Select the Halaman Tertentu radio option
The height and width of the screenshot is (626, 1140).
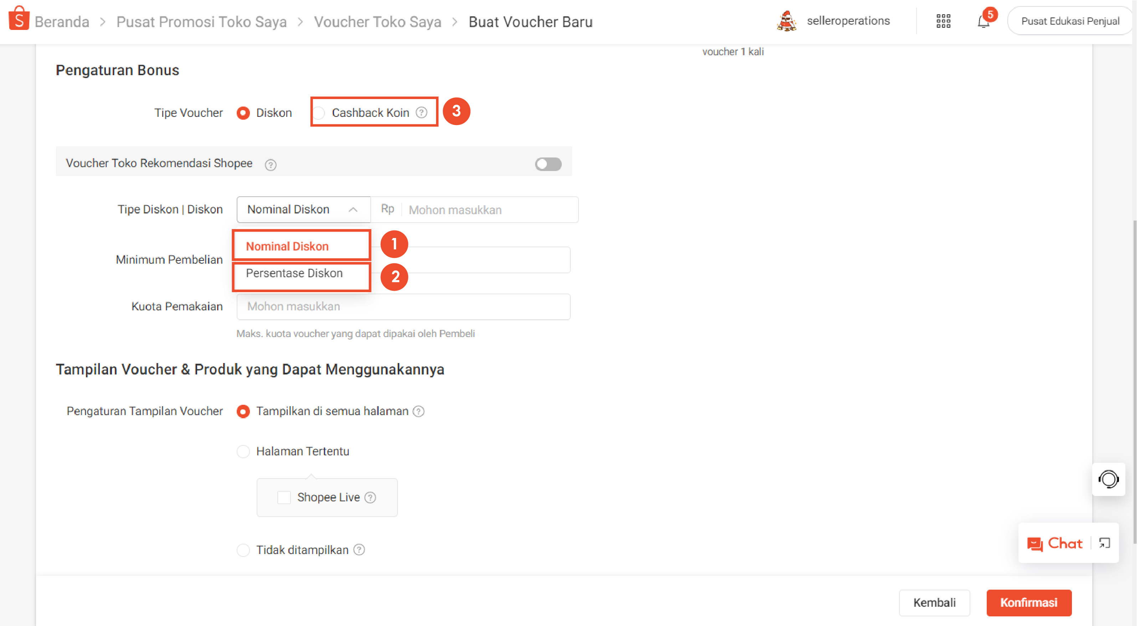click(243, 451)
